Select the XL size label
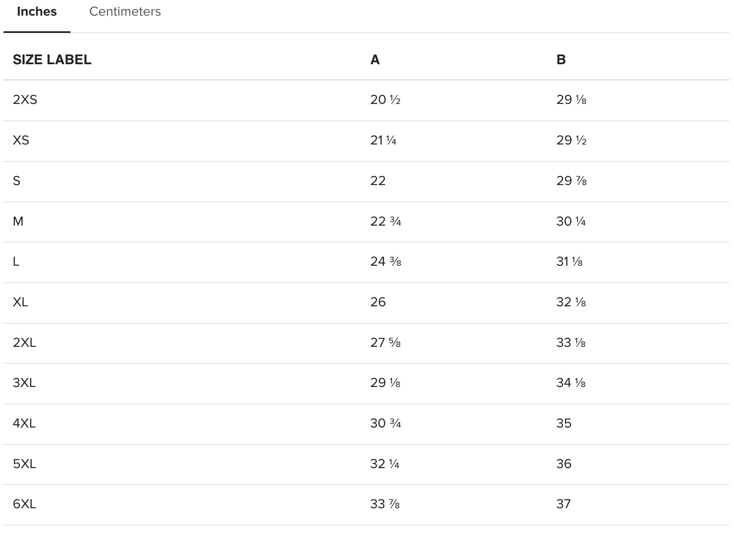This screenshot has height=545, width=734. pyautogui.click(x=20, y=302)
